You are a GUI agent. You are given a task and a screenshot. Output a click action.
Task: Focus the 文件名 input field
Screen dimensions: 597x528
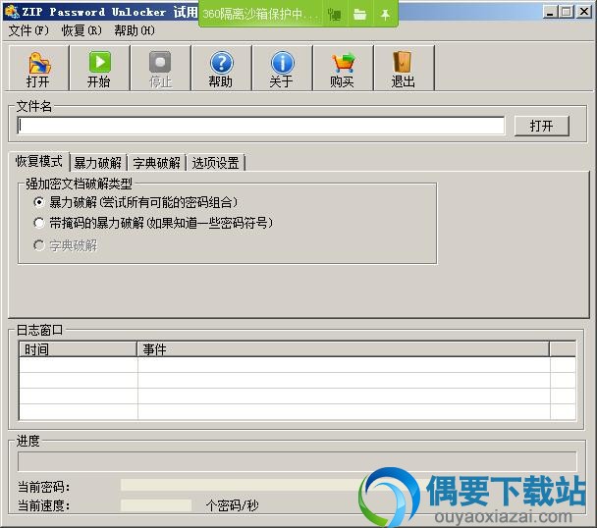(x=261, y=126)
